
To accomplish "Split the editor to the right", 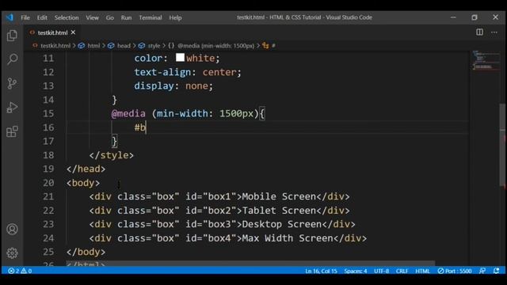I will coord(479,32).
